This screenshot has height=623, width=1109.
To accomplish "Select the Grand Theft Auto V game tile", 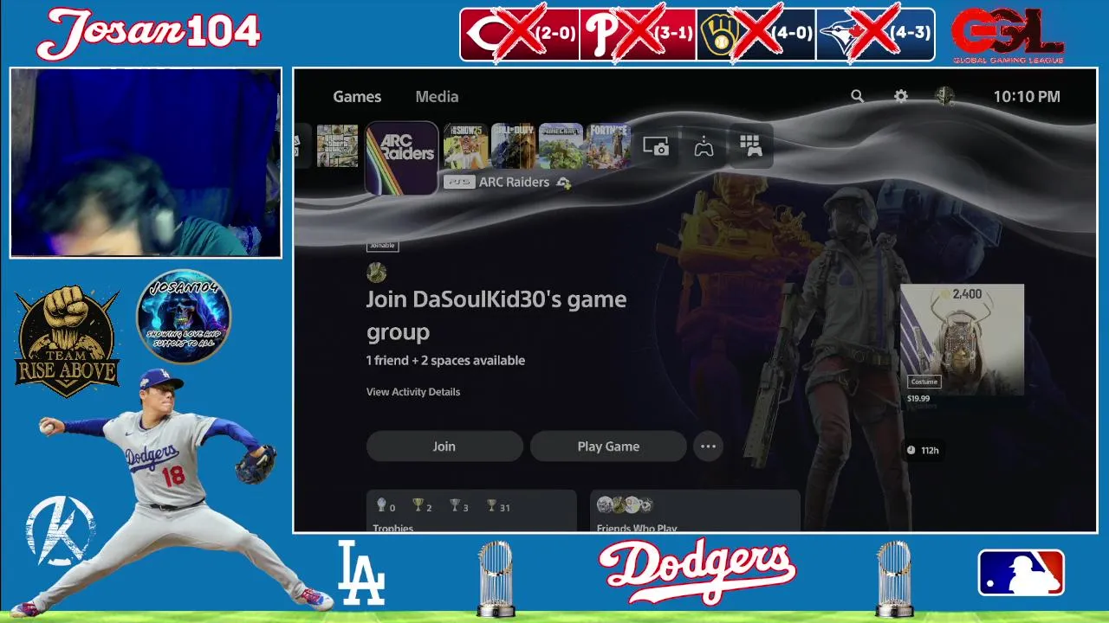I will [x=337, y=146].
